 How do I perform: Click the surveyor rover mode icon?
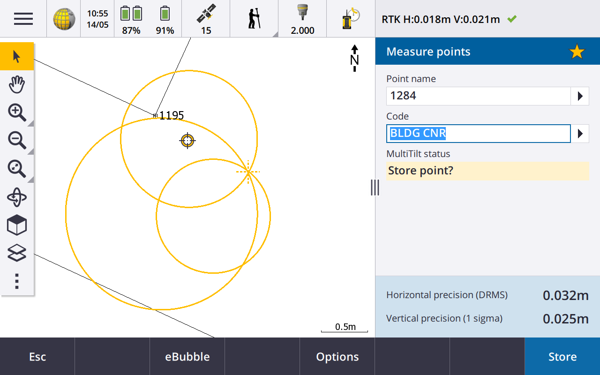click(x=254, y=19)
